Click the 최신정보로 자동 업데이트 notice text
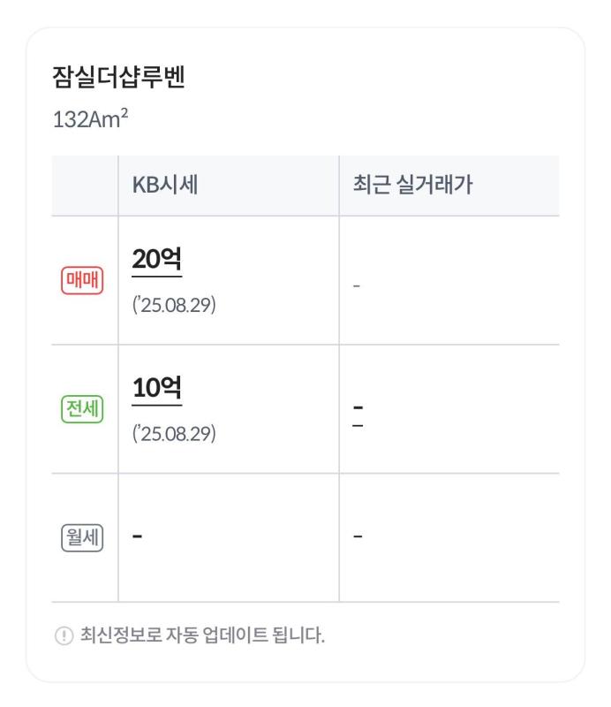This screenshot has height=707, width=611. (x=202, y=635)
